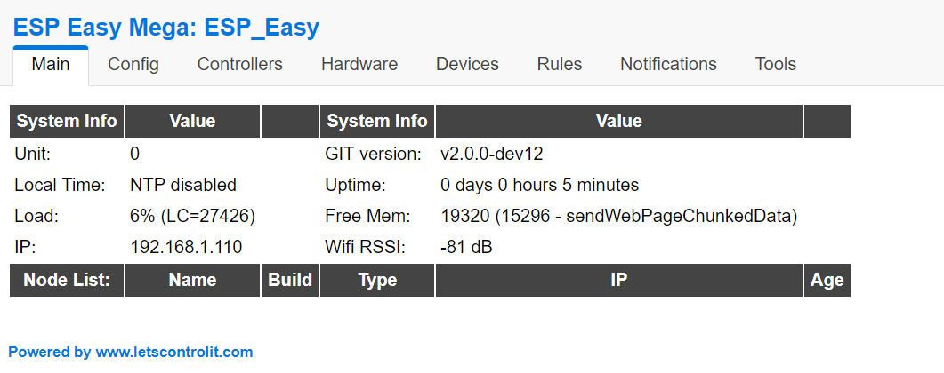944x373 pixels.
Task: Go to the Hardware tab
Action: 359,64
